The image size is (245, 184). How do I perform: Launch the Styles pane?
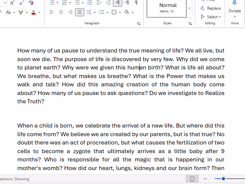pyautogui.click(x=190, y=24)
